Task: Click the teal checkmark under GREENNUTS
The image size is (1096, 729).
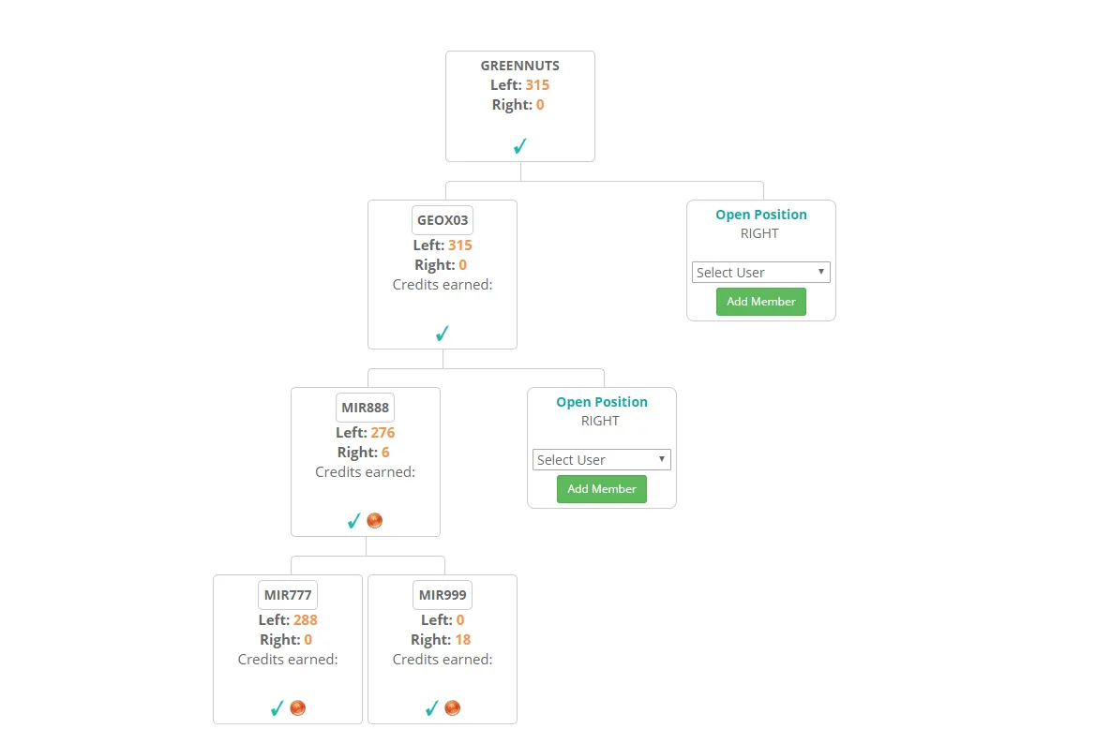Action: click(520, 146)
